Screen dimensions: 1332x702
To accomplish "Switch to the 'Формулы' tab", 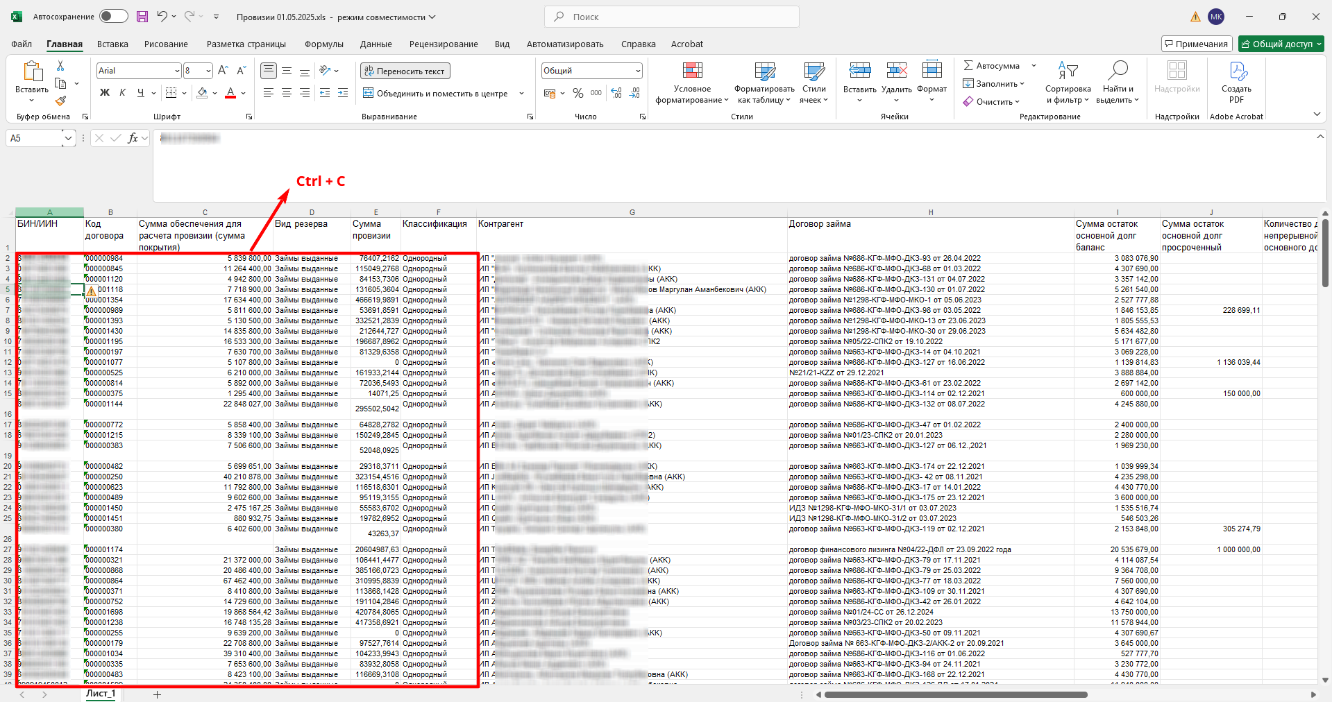I will [x=324, y=44].
